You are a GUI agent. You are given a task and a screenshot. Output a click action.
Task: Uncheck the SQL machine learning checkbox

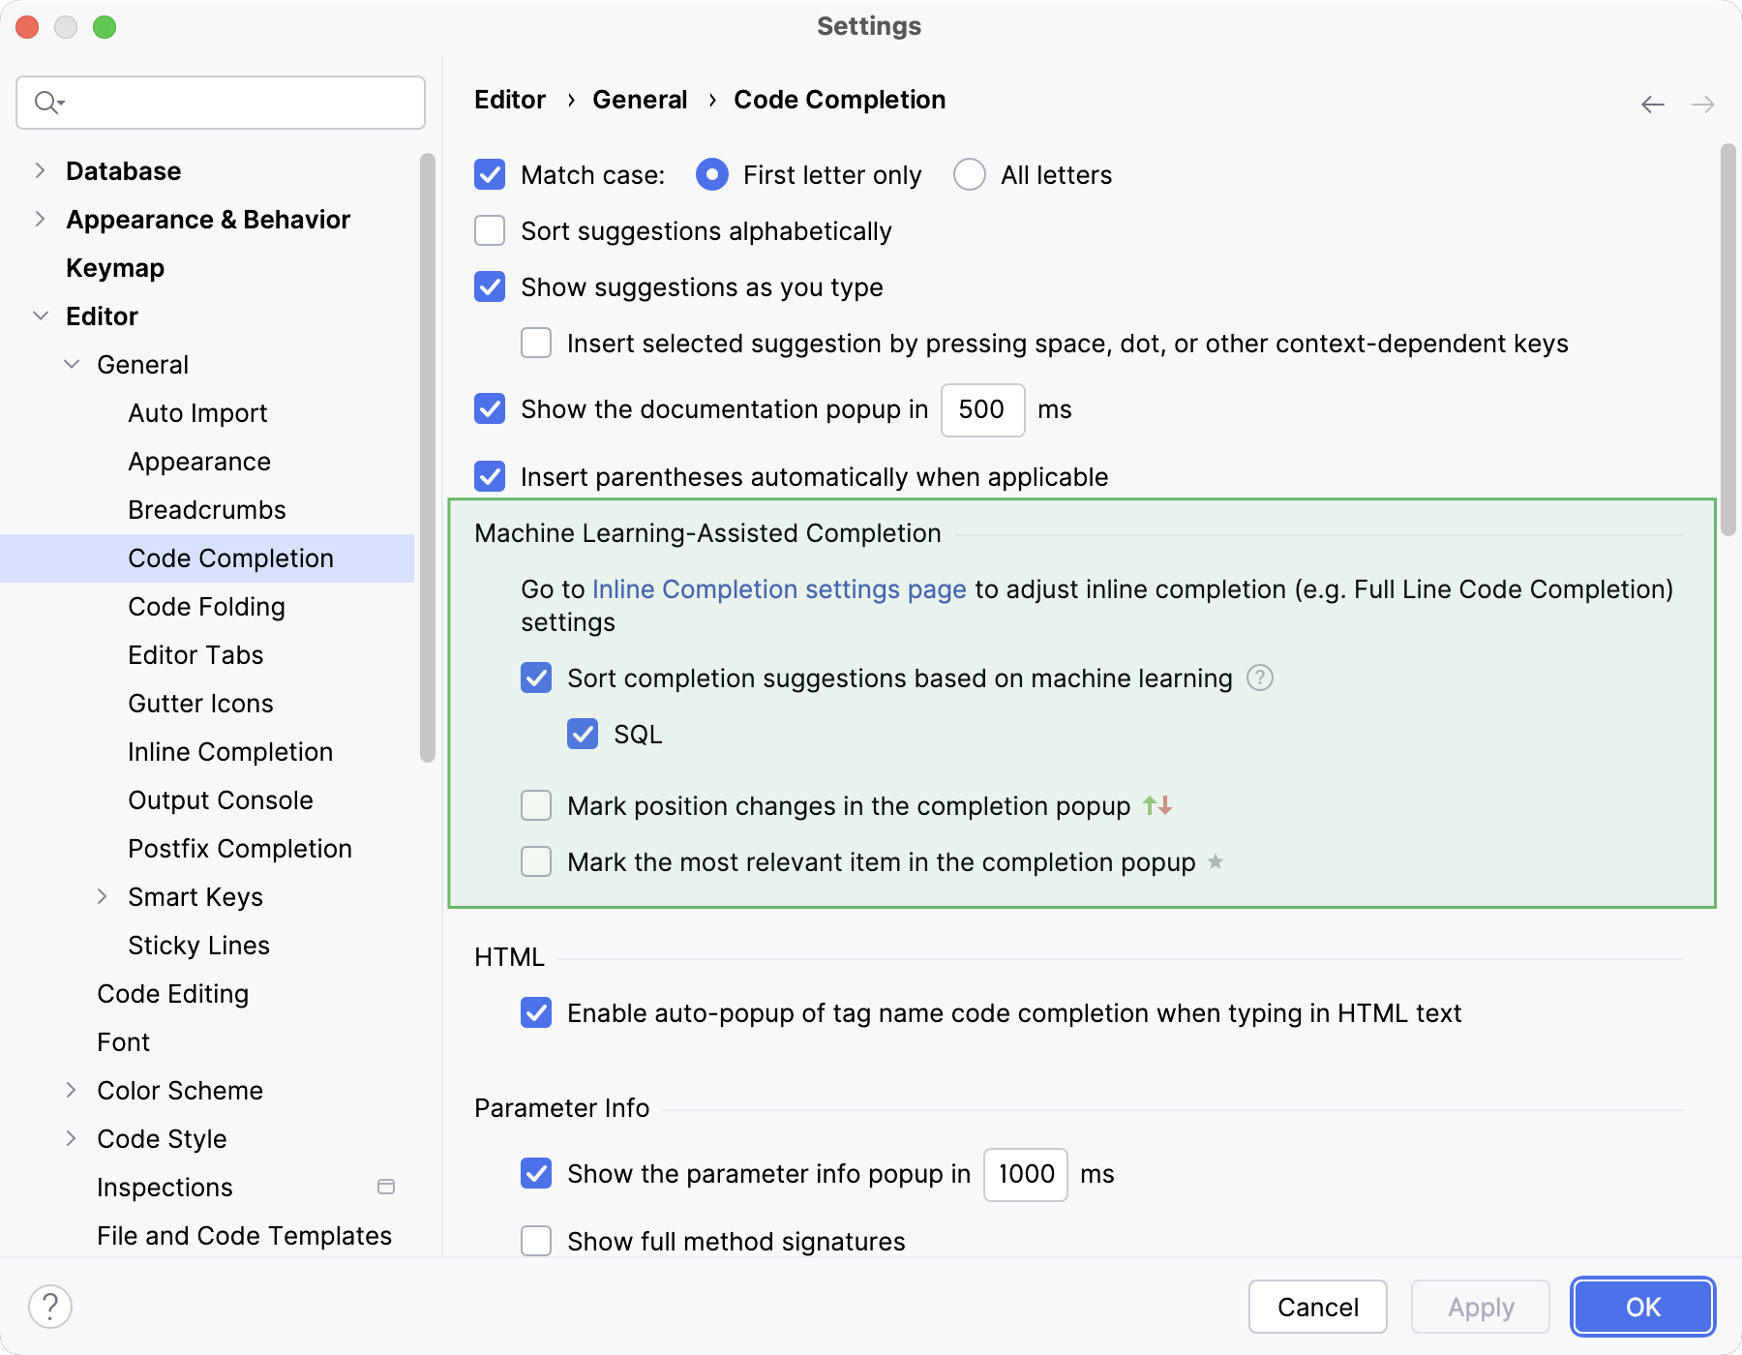click(583, 735)
